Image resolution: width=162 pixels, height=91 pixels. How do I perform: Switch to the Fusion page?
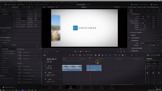[x=81, y=87]
